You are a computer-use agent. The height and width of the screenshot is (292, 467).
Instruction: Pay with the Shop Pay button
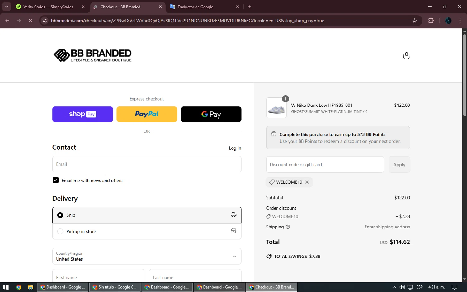click(x=83, y=114)
